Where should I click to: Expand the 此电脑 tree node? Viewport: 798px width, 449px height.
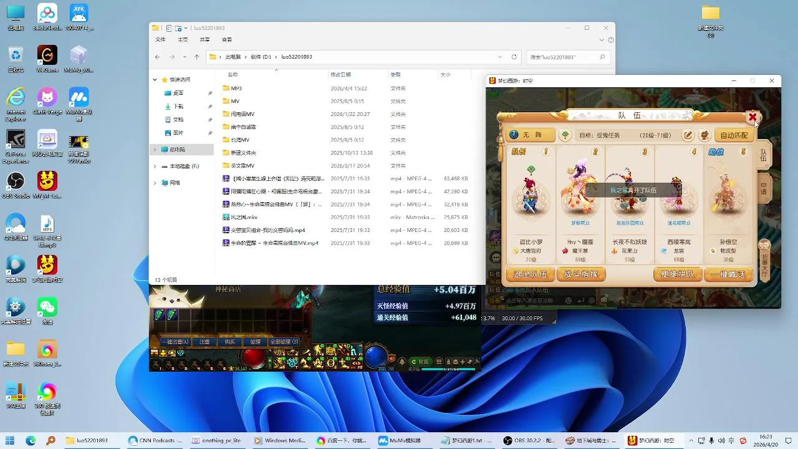coord(155,150)
